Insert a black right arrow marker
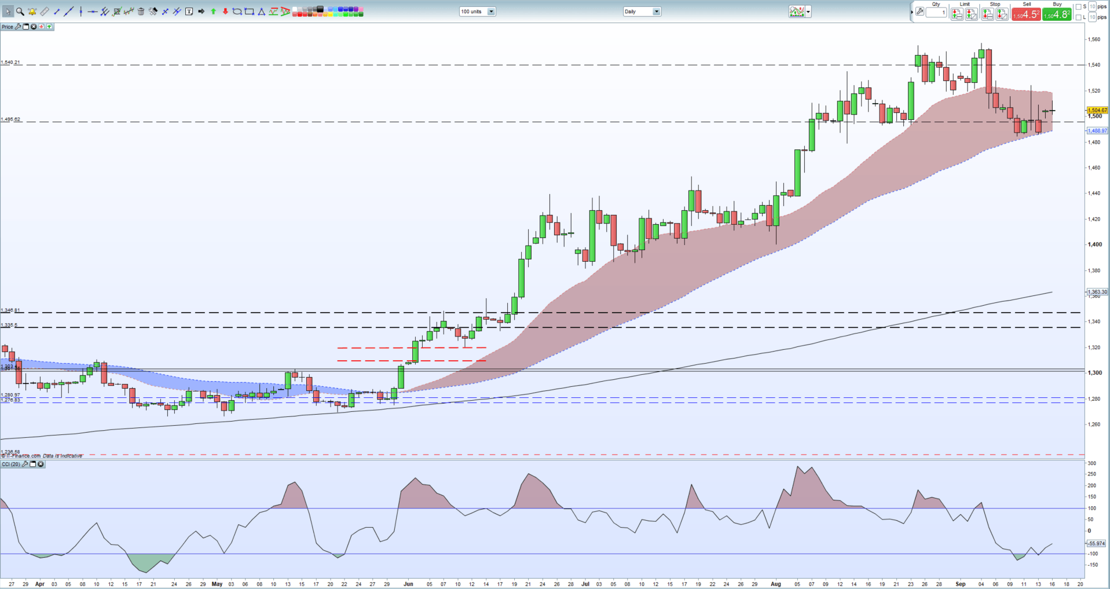 pos(201,12)
